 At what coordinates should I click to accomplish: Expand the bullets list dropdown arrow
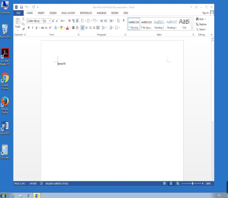click(85, 21)
